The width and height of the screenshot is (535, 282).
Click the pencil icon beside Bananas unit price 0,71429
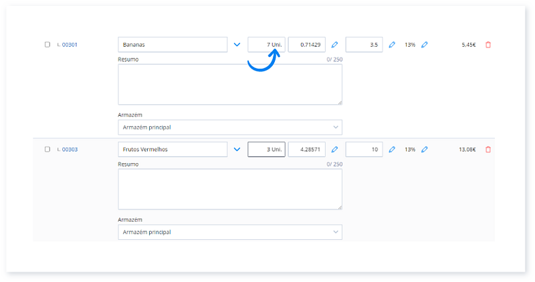coord(335,45)
